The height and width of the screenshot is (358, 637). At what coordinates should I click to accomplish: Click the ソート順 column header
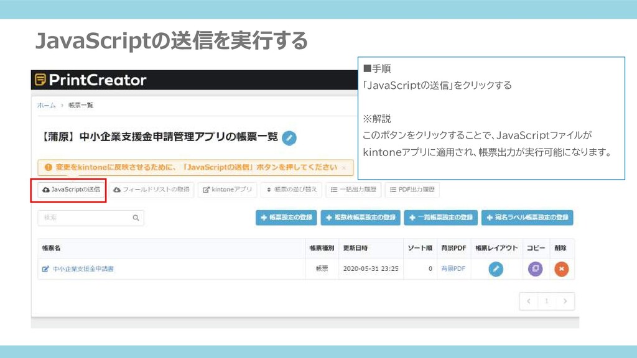tap(420, 248)
